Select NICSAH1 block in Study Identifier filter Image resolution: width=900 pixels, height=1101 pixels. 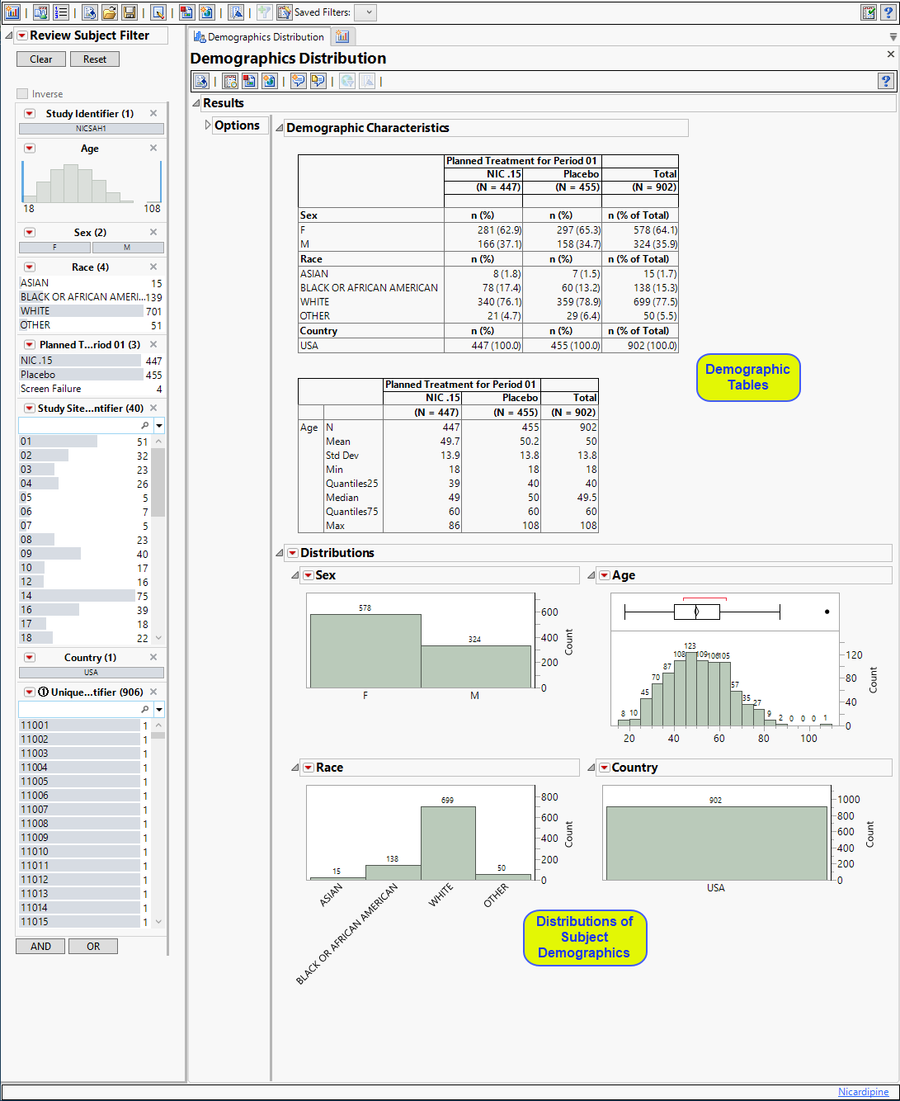92,129
